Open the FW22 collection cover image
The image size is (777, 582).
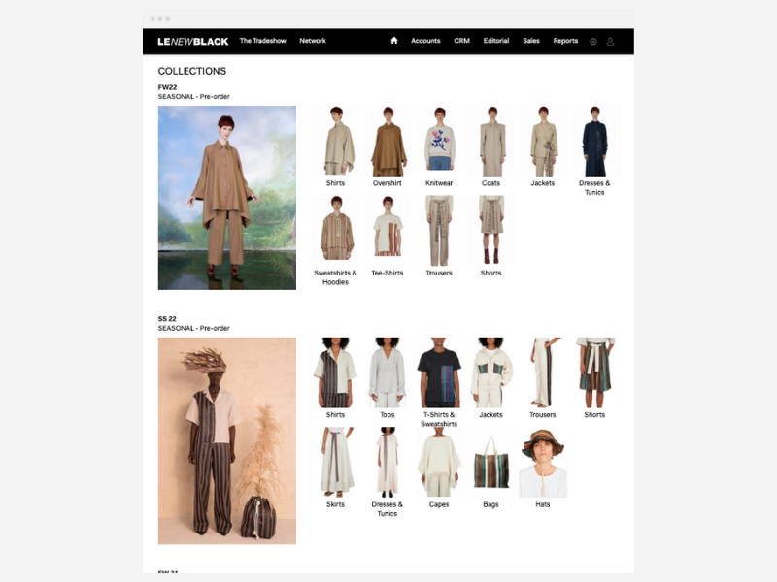227,198
